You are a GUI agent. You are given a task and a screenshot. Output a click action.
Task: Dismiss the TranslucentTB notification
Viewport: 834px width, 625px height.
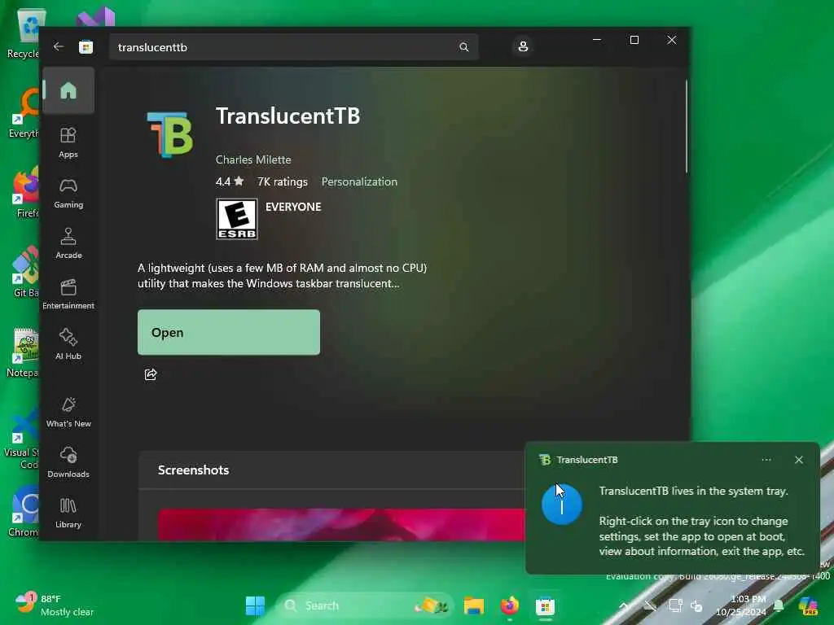(799, 460)
